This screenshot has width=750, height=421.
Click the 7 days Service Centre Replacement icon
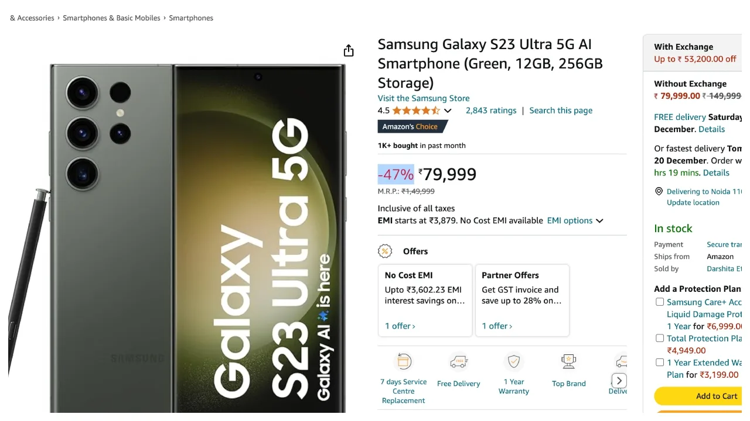point(404,362)
